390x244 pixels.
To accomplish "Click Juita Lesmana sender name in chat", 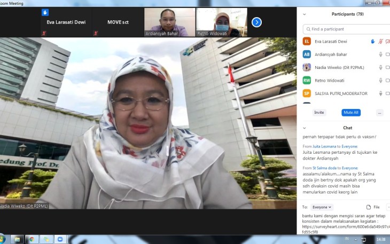I will tap(324, 146).
